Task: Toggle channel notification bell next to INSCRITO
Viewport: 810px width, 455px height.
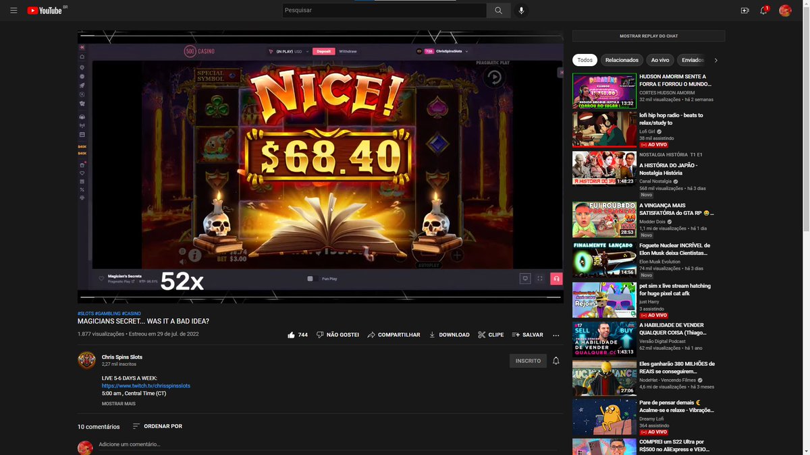Action: pyautogui.click(x=556, y=361)
